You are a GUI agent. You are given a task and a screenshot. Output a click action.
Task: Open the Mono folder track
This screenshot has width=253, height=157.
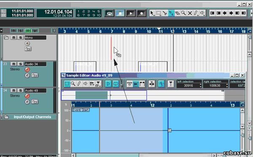pos(6,38)
